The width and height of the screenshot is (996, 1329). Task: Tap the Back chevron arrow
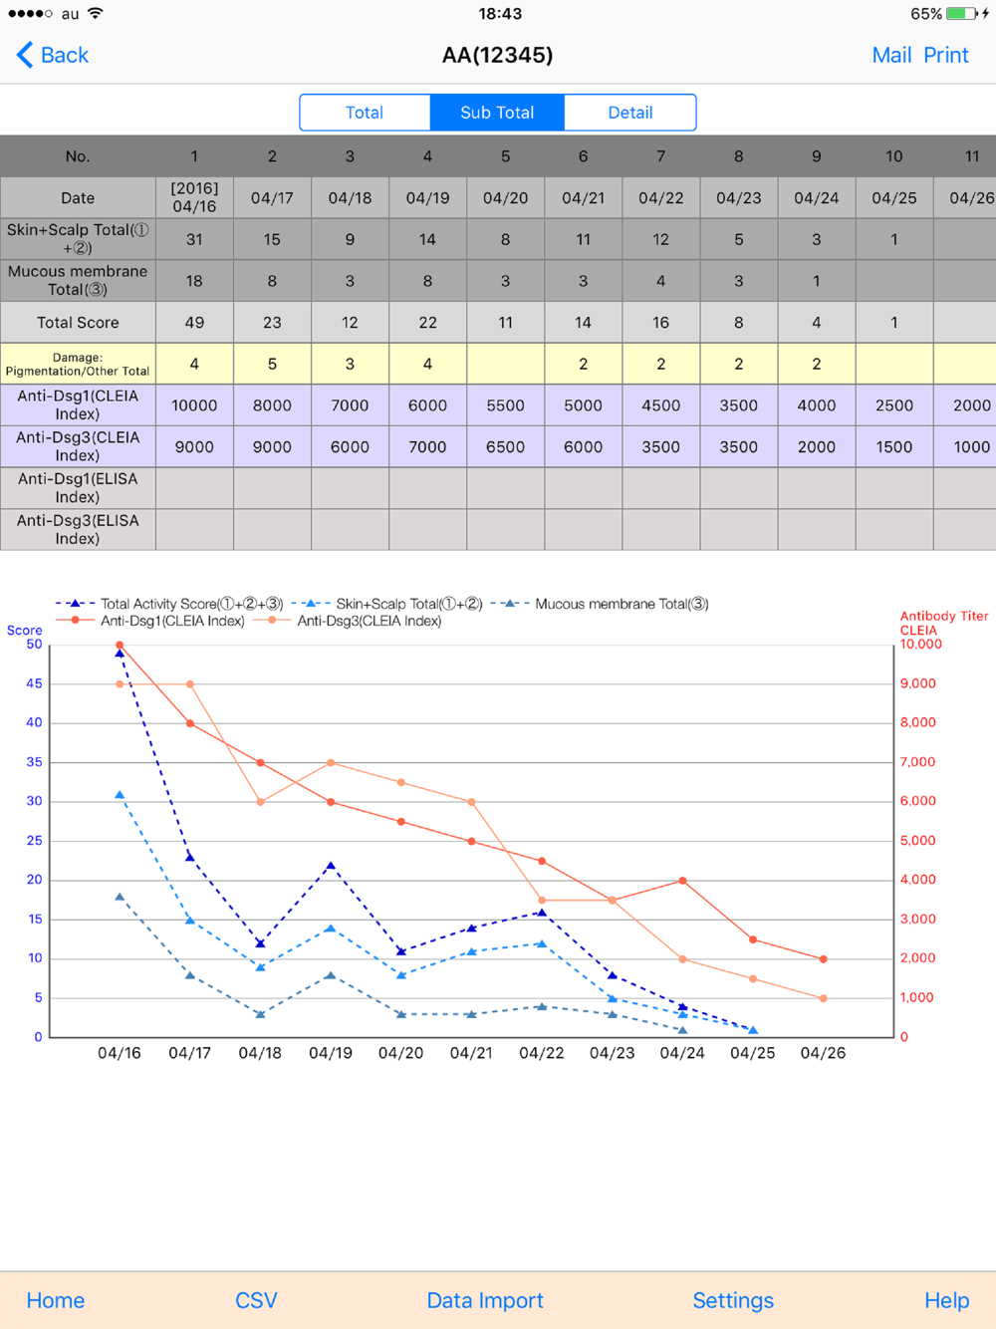click(x=25, y=55)
